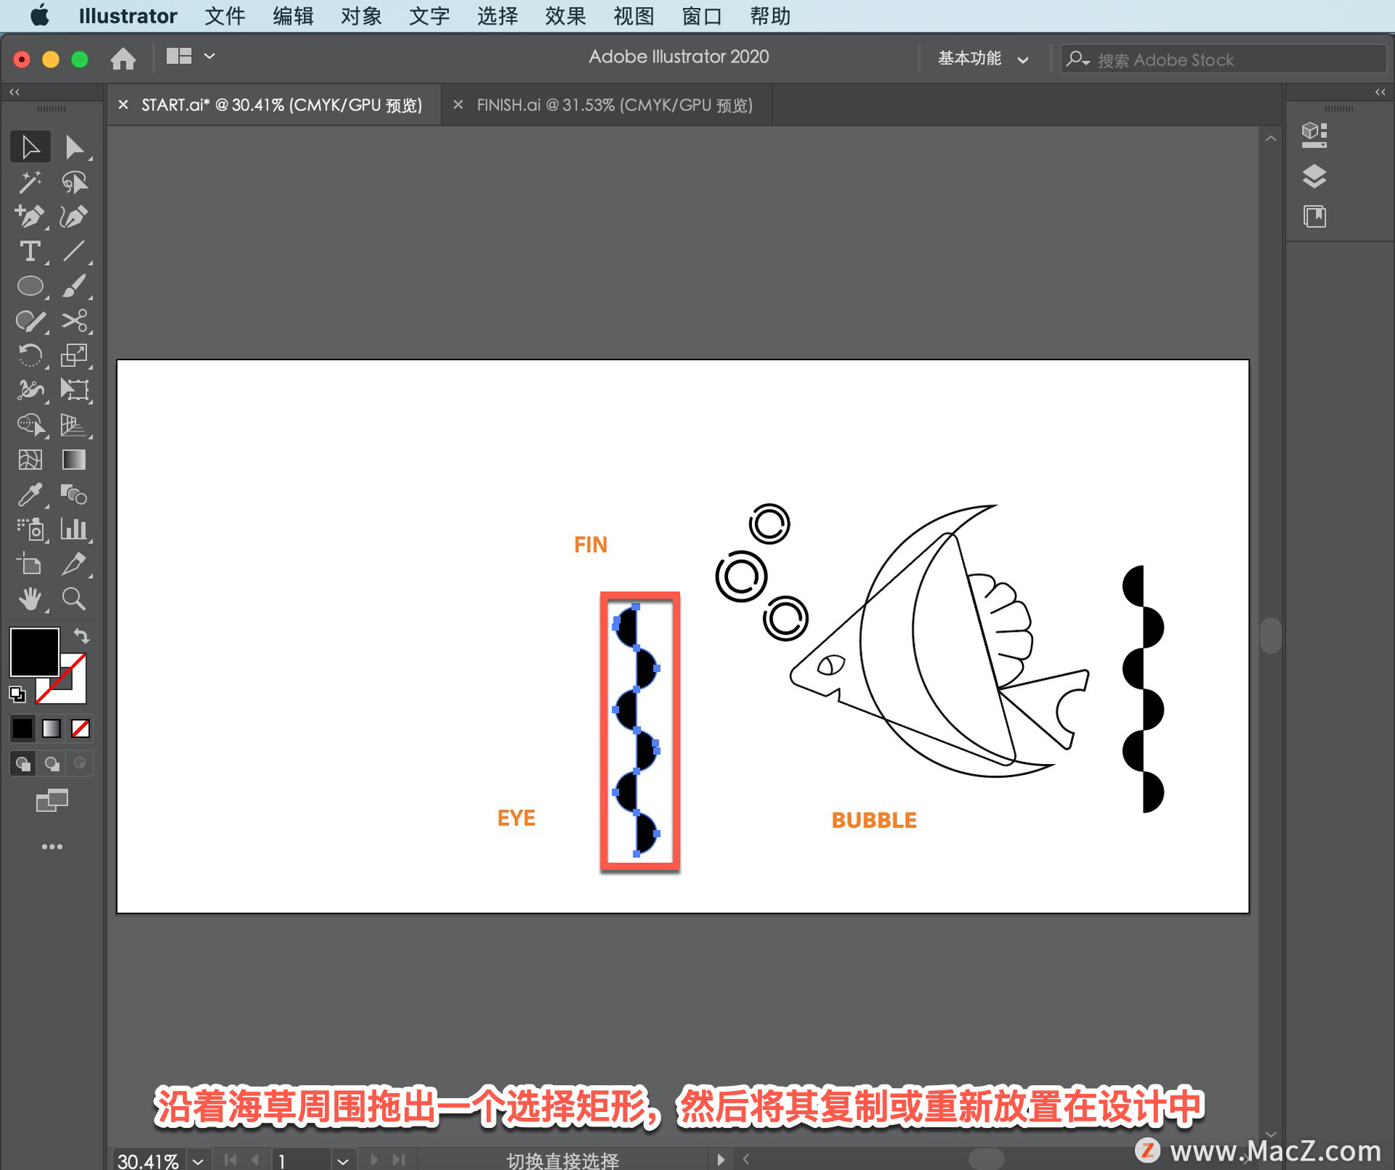Image resolution: width=1395 pixels, height=1170 pixels.
Task: Set None for fill or stroke
Action: (81, 728)
